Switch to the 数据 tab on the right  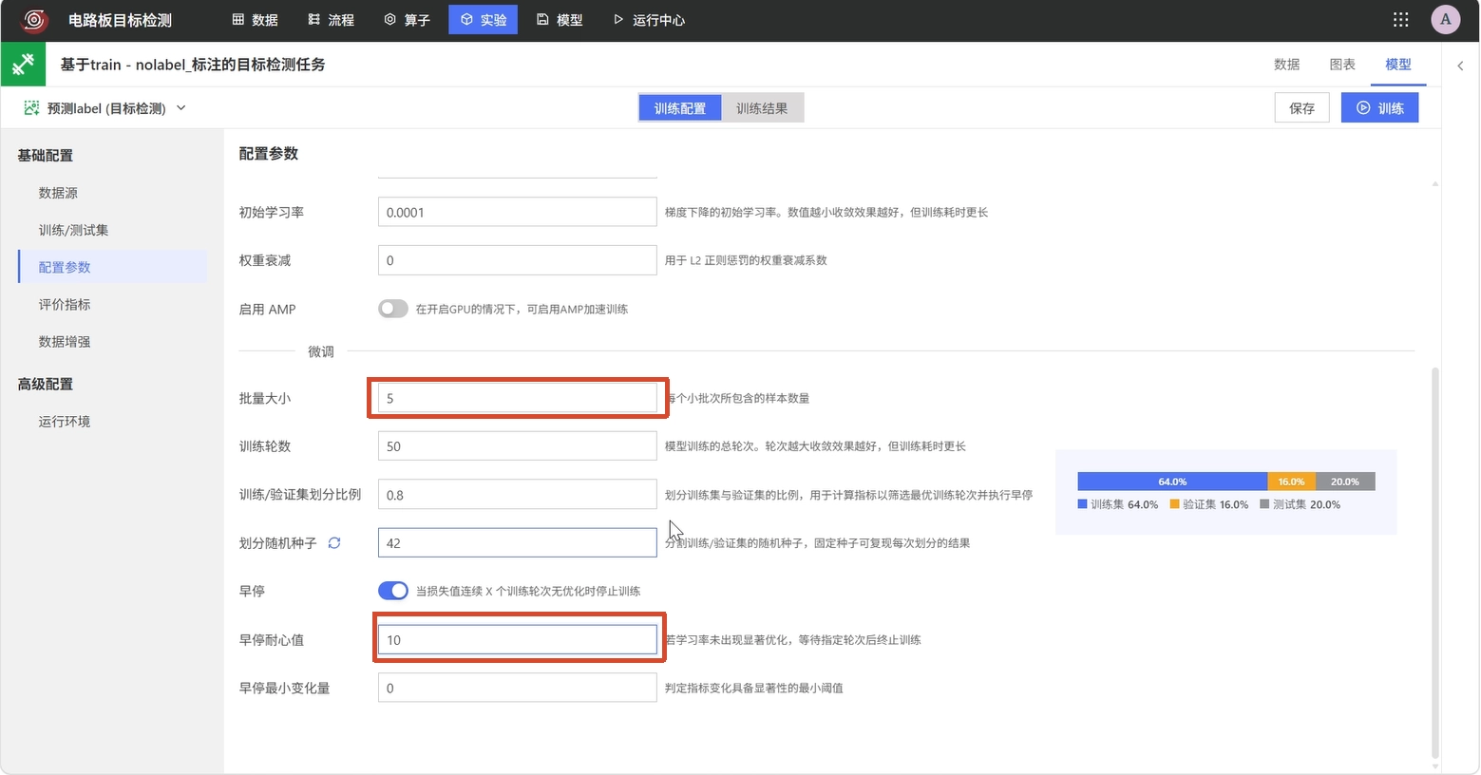(x=1286, y=65)
